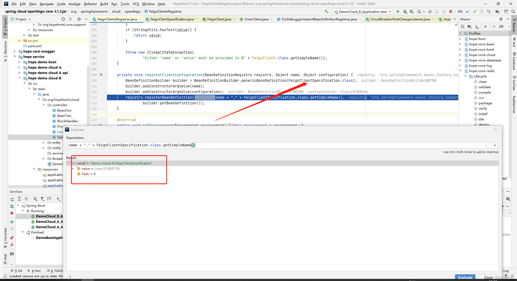Resume program icon in Services sidebar
The width and height of the screenshot is (517, 281).
12,222
